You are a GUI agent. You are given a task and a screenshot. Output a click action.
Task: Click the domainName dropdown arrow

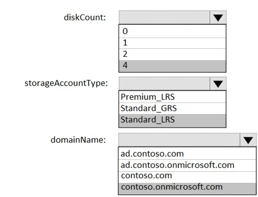click(249, 140)
